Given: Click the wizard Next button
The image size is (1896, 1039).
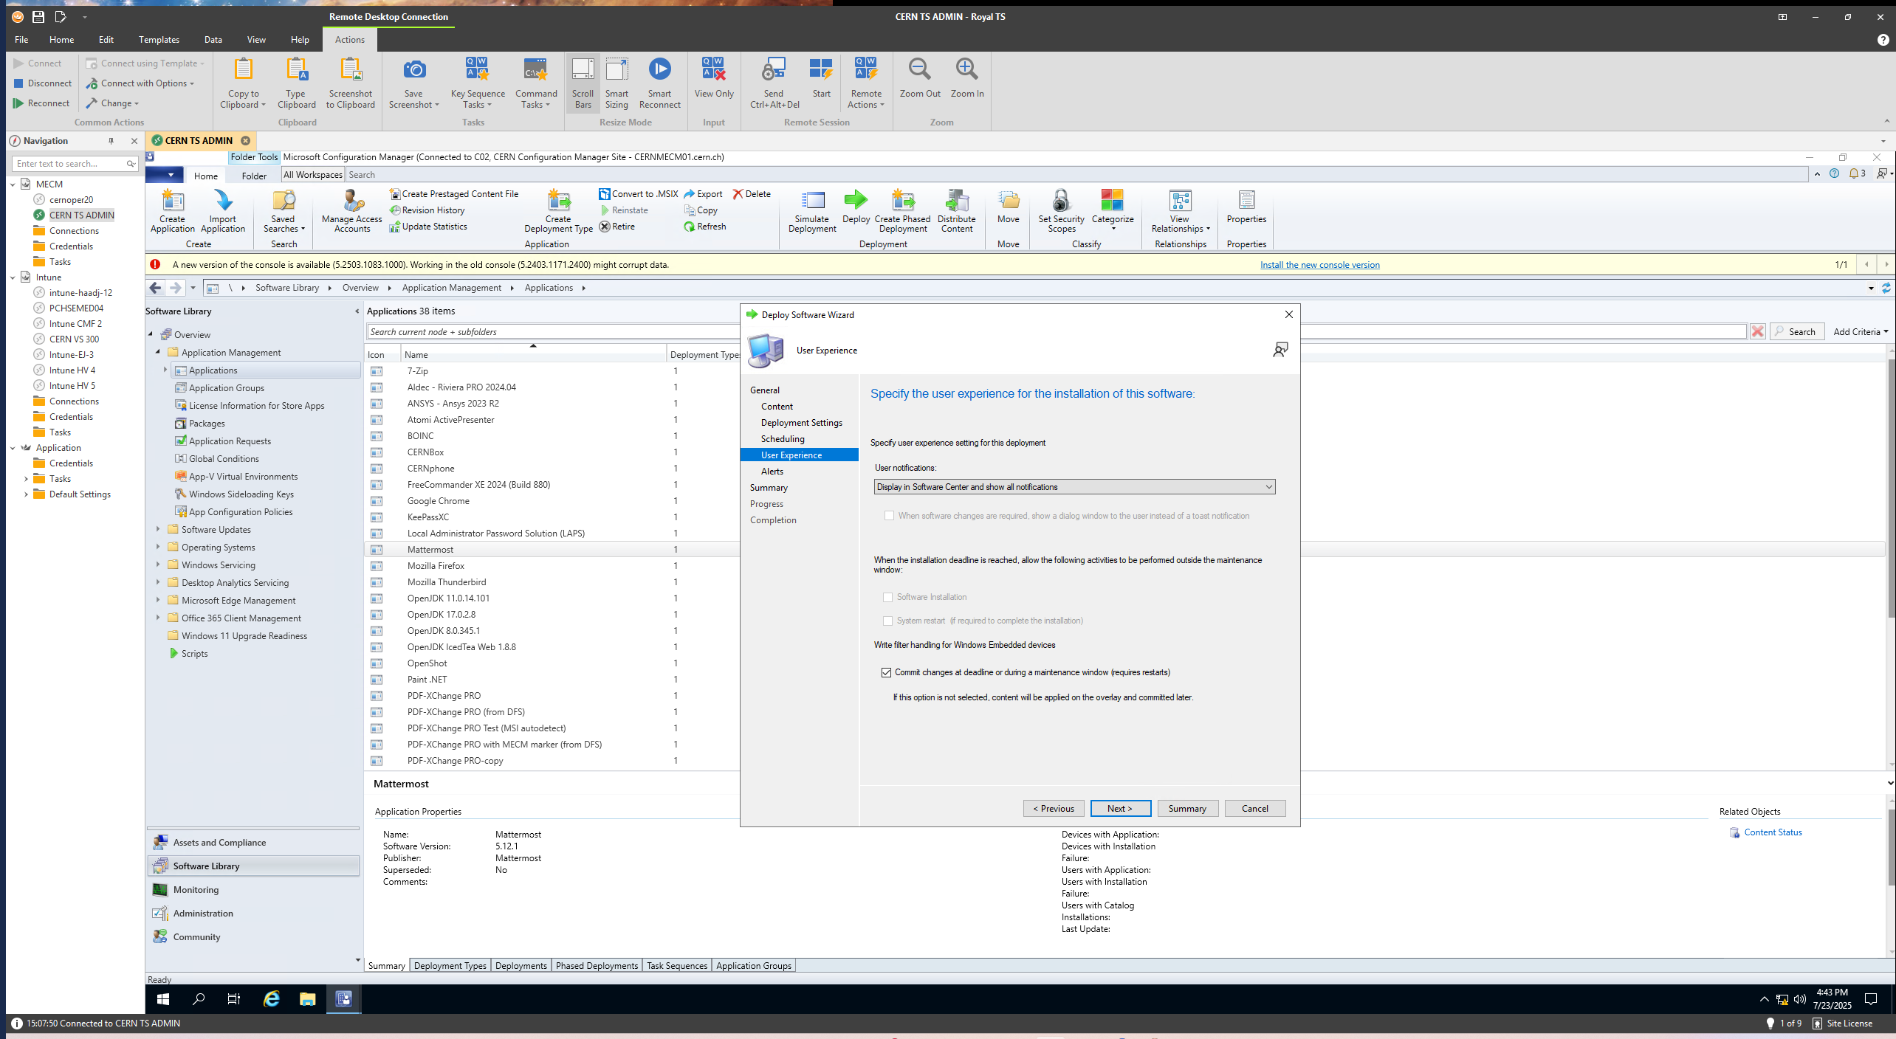Looking at the screenshot, I should pyautogui.click(x=1120, y=809).
